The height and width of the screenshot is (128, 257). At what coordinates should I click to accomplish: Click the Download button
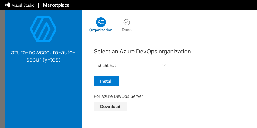[110, 107]
